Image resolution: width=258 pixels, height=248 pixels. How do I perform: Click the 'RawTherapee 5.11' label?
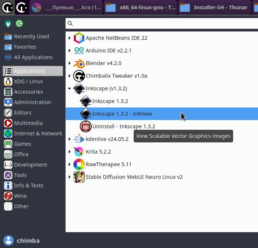109,164
